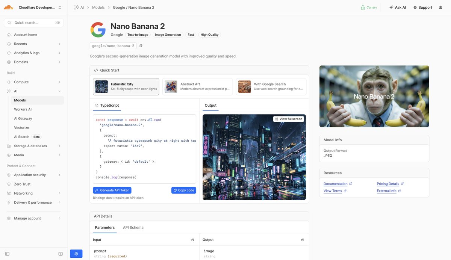Open the Pricing Details link

click(390, 184)
